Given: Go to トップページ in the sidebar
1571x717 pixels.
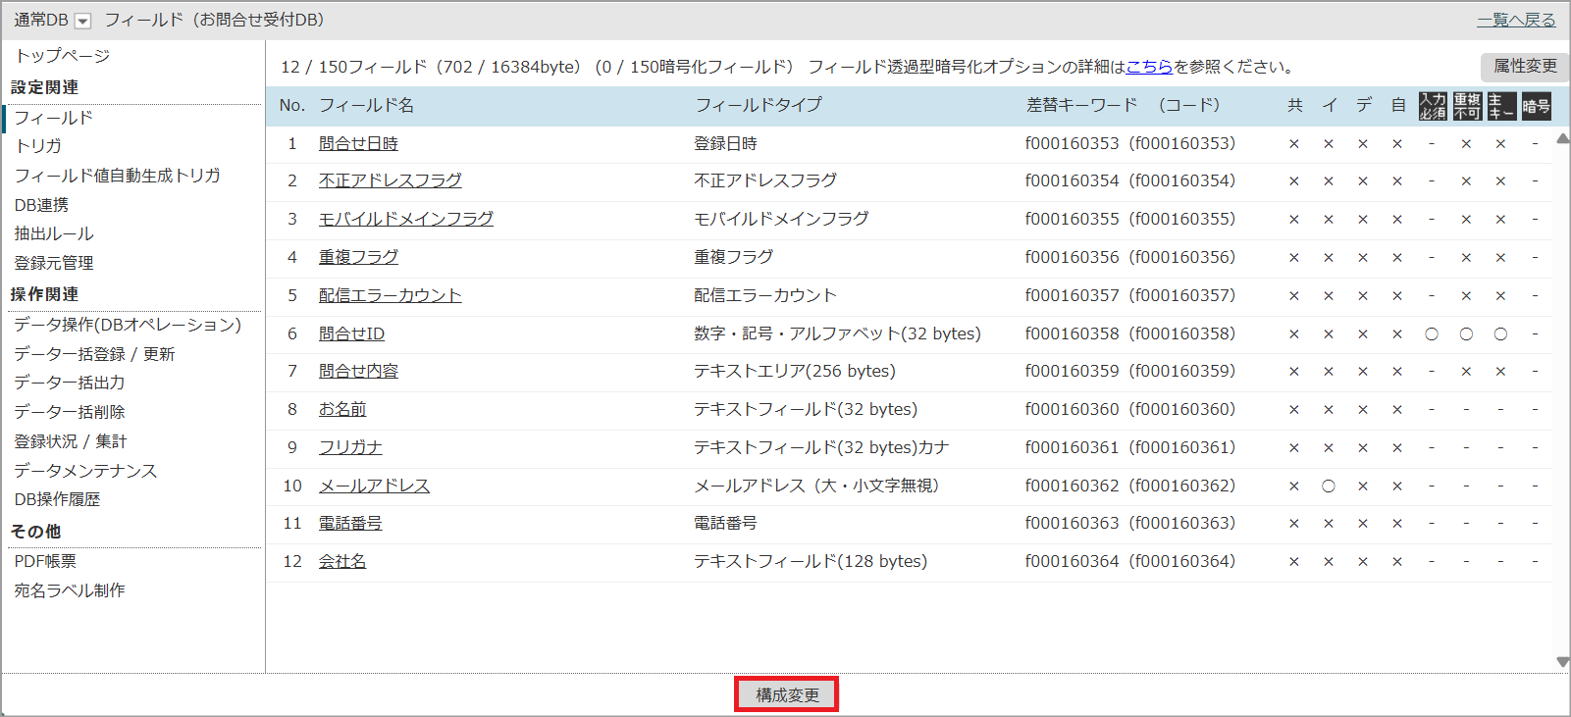Looking at the screenshot, I should (62, 56).
